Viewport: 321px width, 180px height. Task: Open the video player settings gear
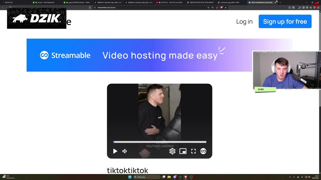pyautogui.click(x=172, y=151)
